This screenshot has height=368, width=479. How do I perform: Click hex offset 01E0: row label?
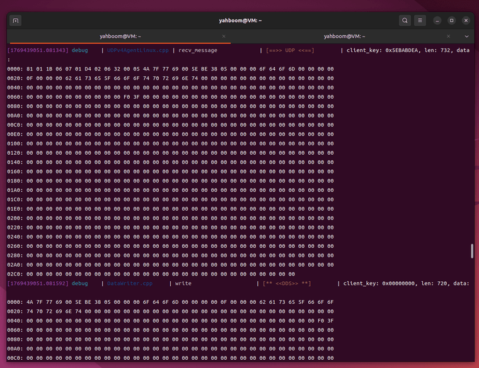15,209
